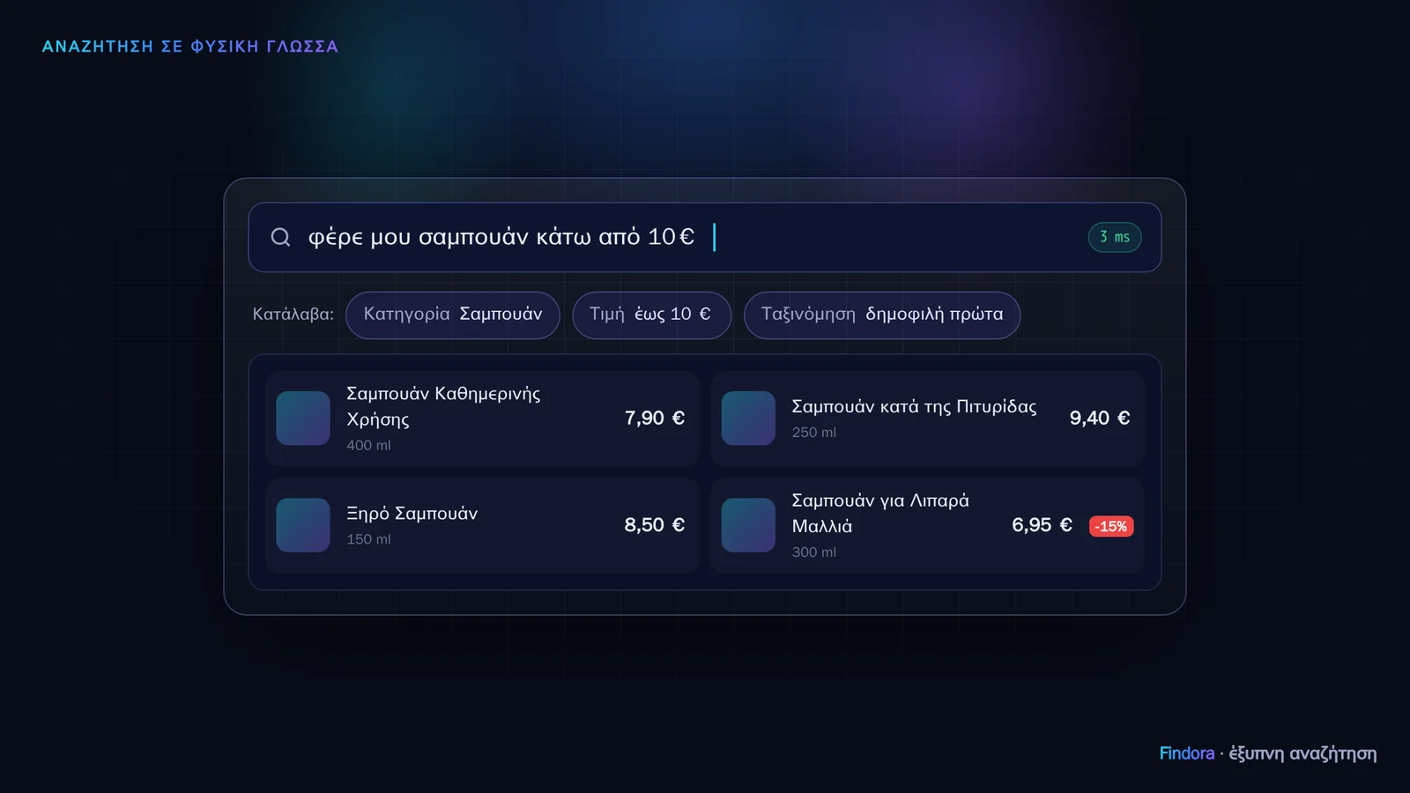Open the Σαμπουάν για Λιπαρά Μαλλιά result
This screenshot has width=1410, height=793.
click(927, 525)
